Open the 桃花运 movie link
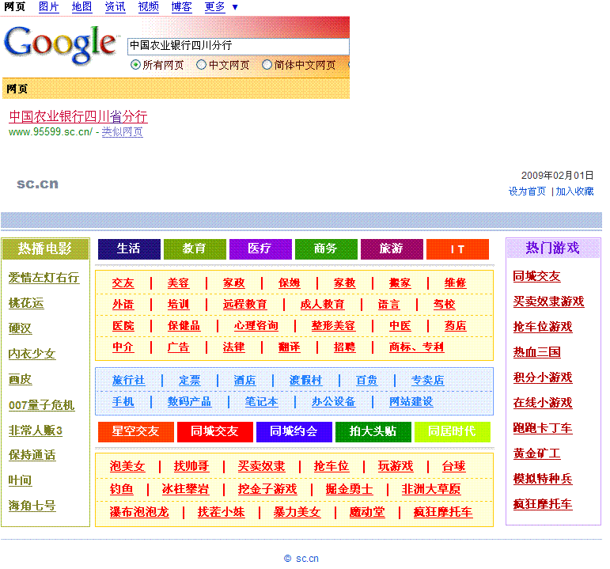 (x=26, y=303)
